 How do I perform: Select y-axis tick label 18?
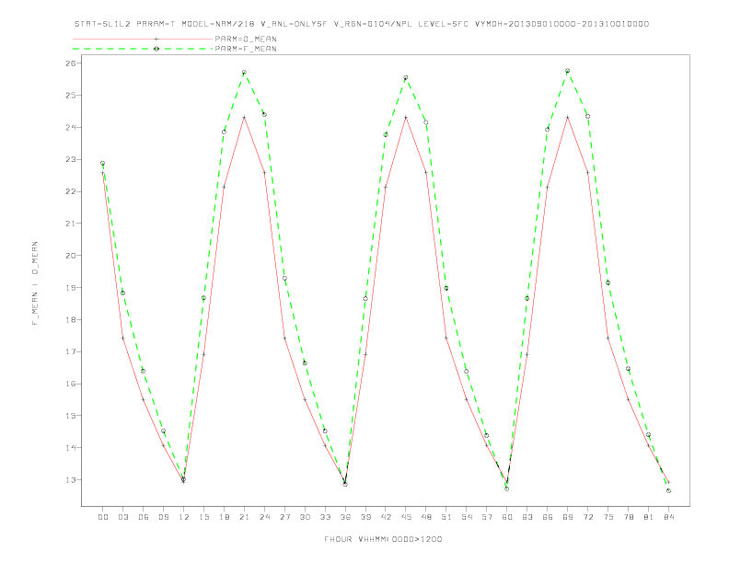click(71, 319)
